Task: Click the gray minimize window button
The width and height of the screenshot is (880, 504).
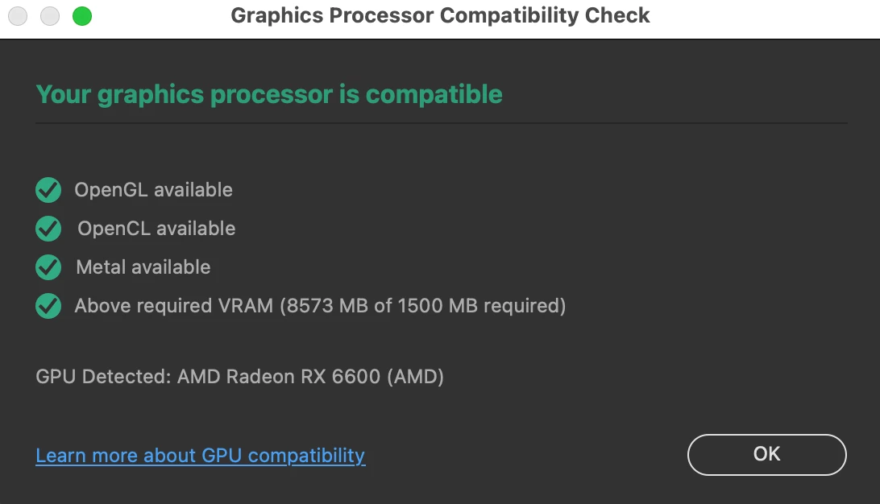Action: tap(50, 15)
